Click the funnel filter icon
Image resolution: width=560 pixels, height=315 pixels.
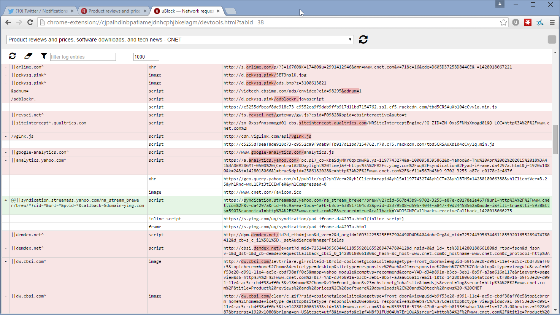[44, 56]
